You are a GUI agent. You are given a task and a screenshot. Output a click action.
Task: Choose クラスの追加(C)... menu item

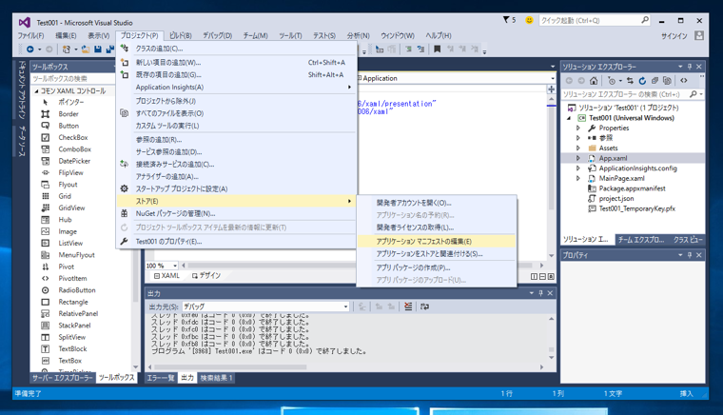237,49
